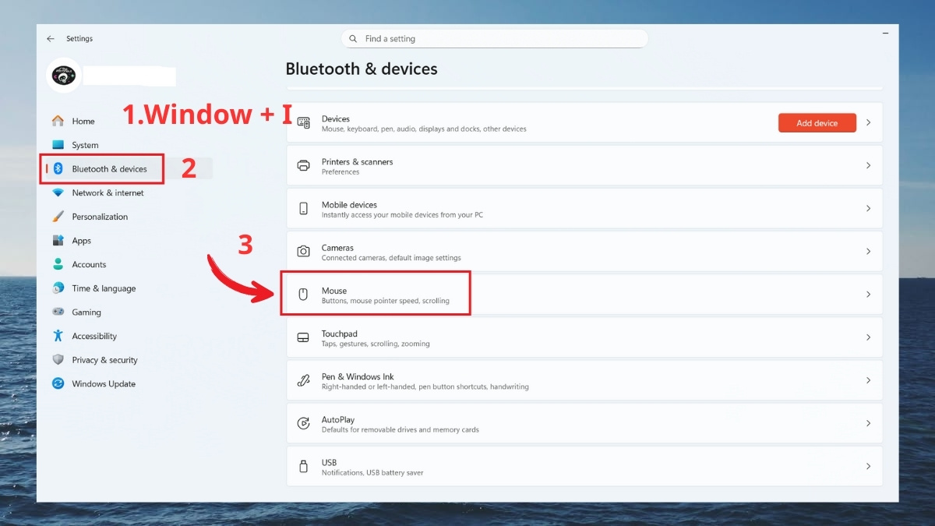The image size is (935, 526).
Task: Click 'Notifications, USB battery saver' text
Action: tap(372, 472)
